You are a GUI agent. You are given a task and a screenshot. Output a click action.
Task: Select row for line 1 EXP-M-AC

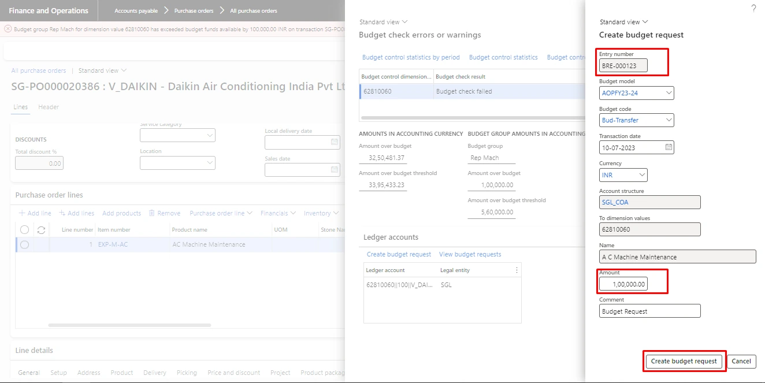(x=24, y=244)
